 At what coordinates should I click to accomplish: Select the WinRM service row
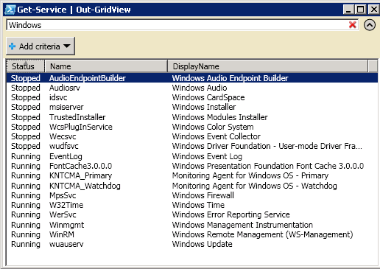click(192, 234)
